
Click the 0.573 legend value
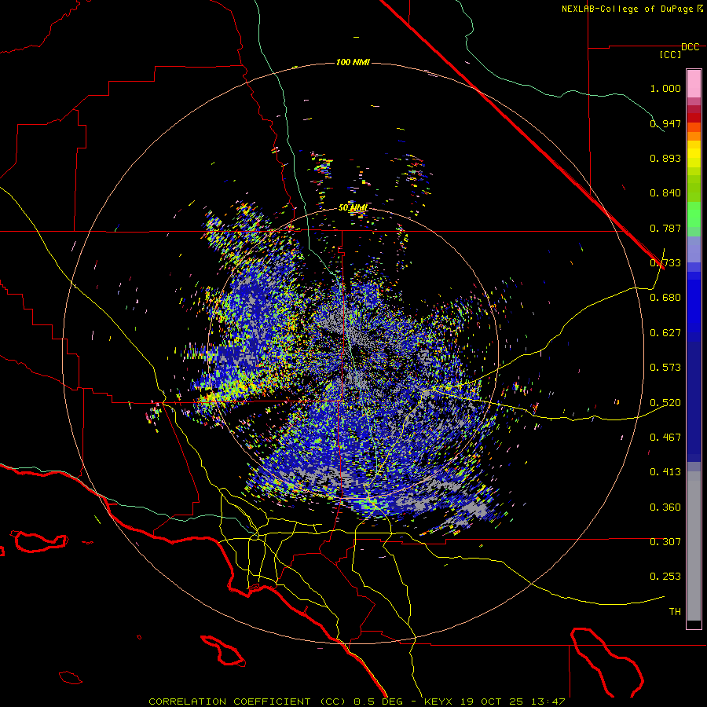[x=665, y=368]
